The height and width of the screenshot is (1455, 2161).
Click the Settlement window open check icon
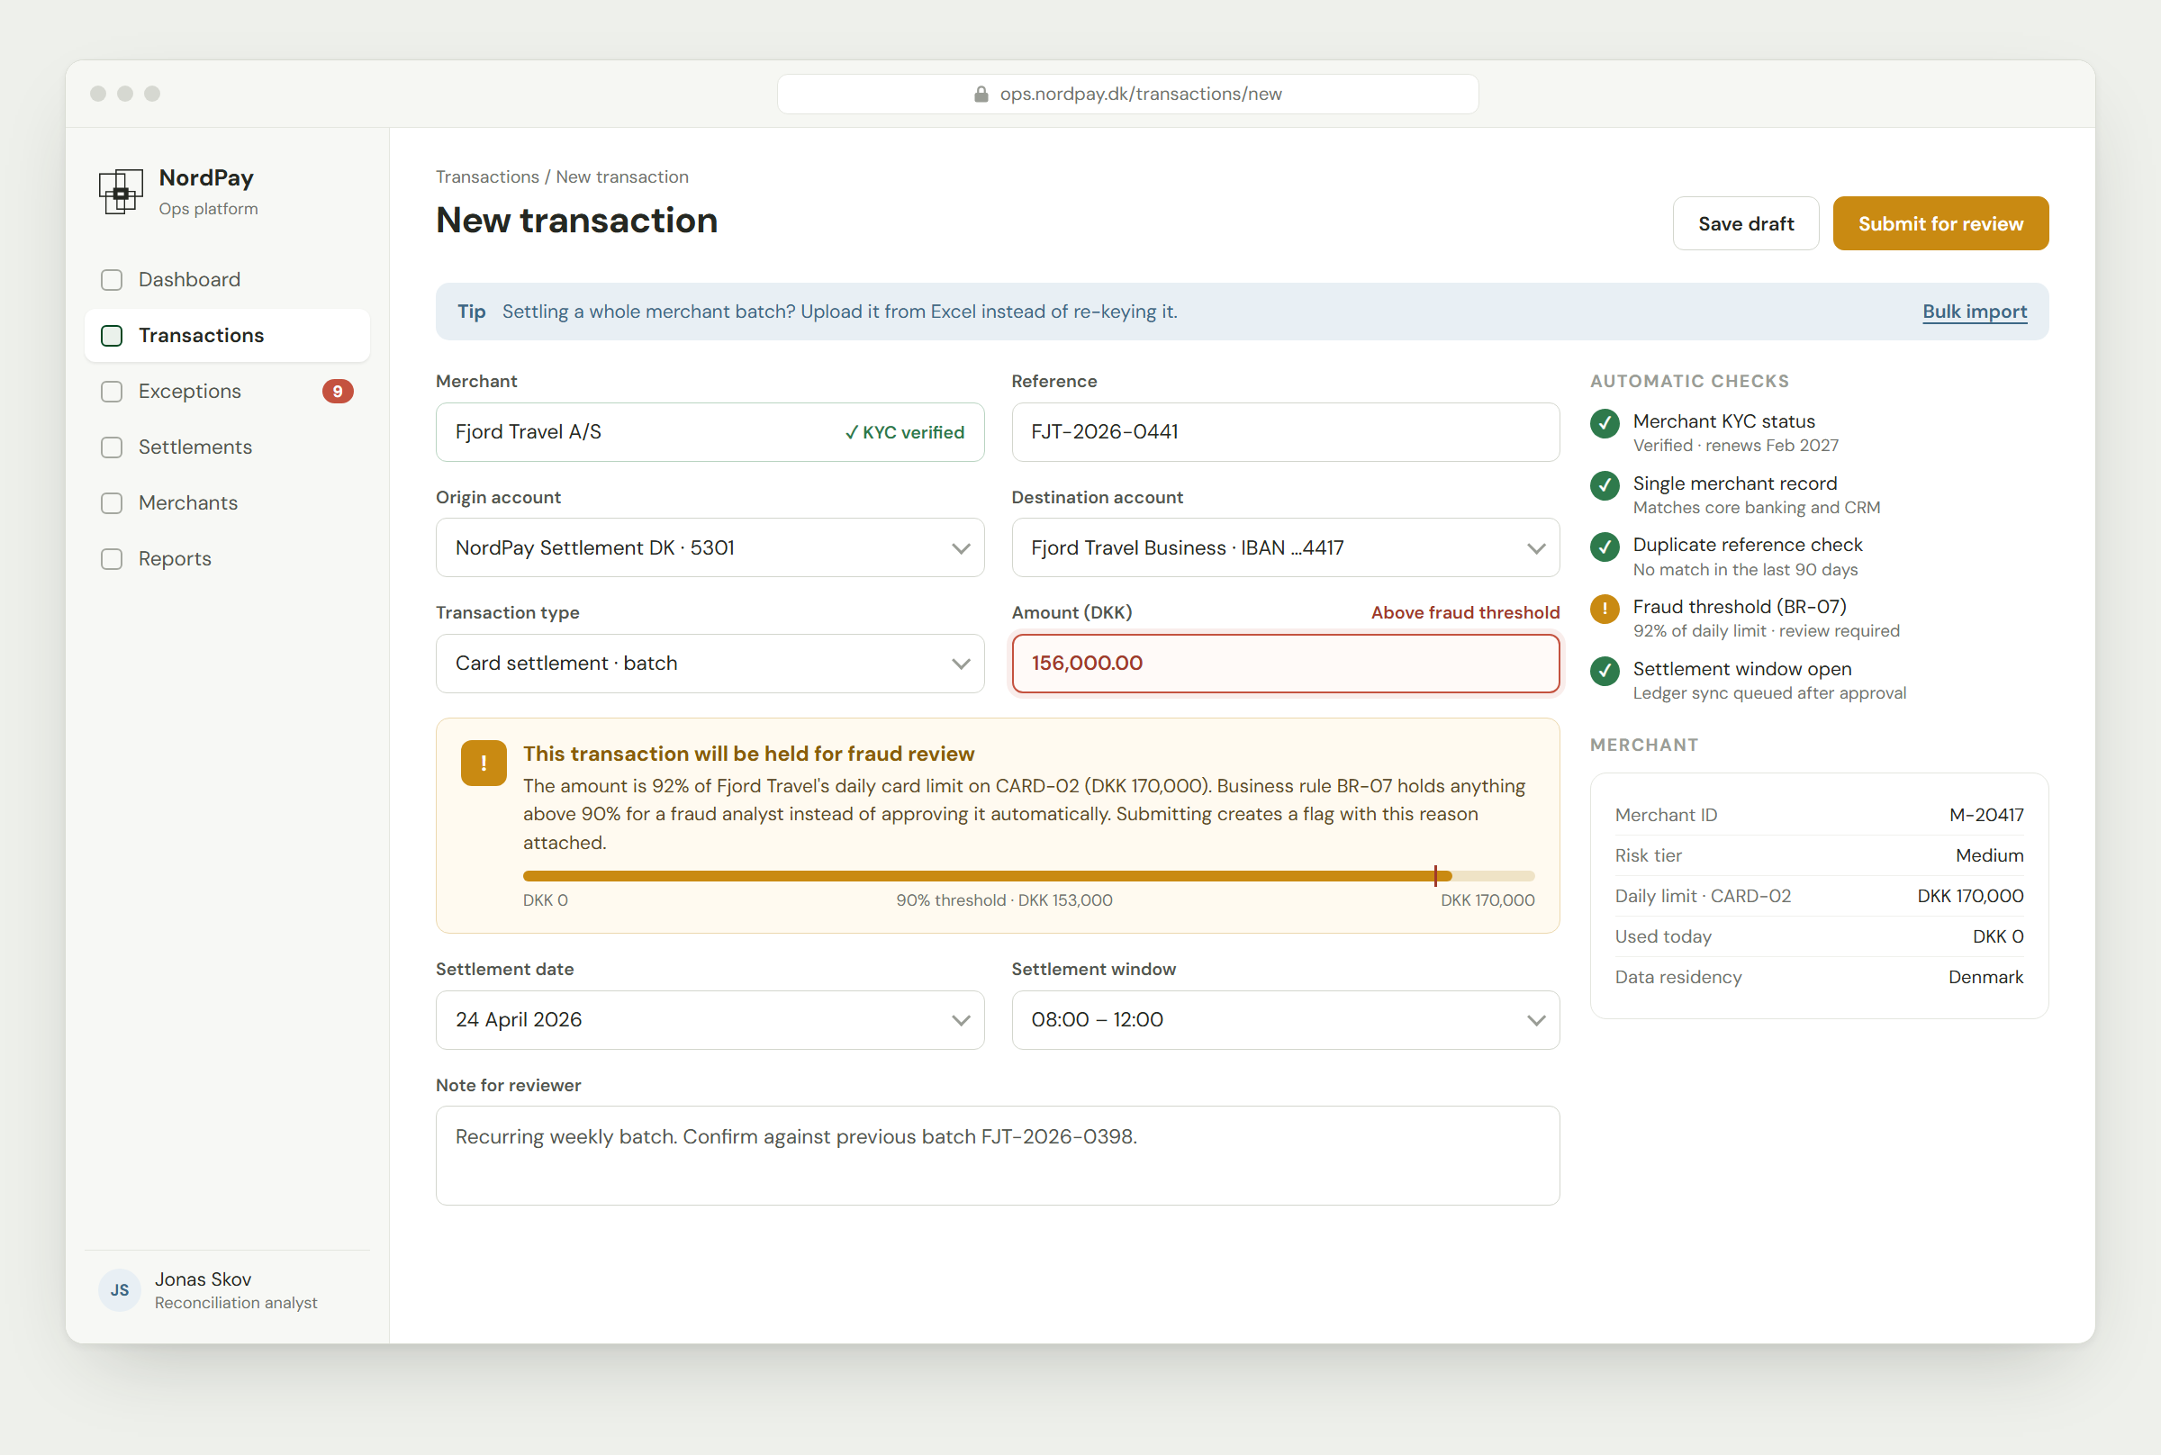[1605, 671]
